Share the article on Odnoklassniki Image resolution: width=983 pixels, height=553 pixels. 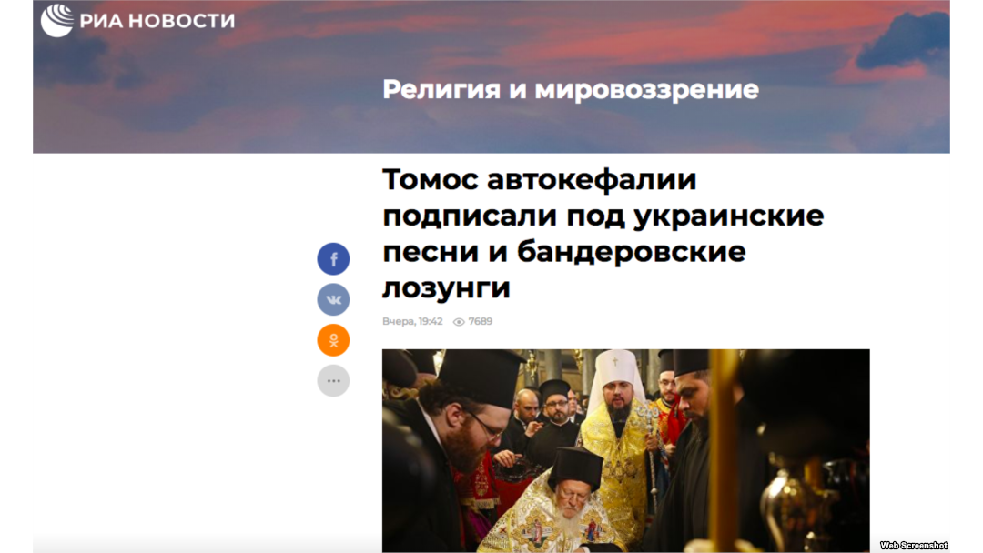point(333,340)
